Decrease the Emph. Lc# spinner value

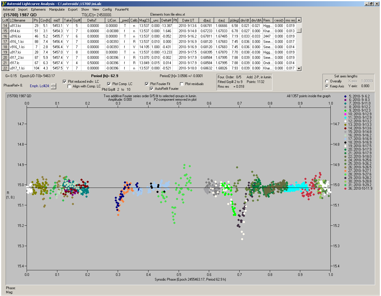point(53,87)
